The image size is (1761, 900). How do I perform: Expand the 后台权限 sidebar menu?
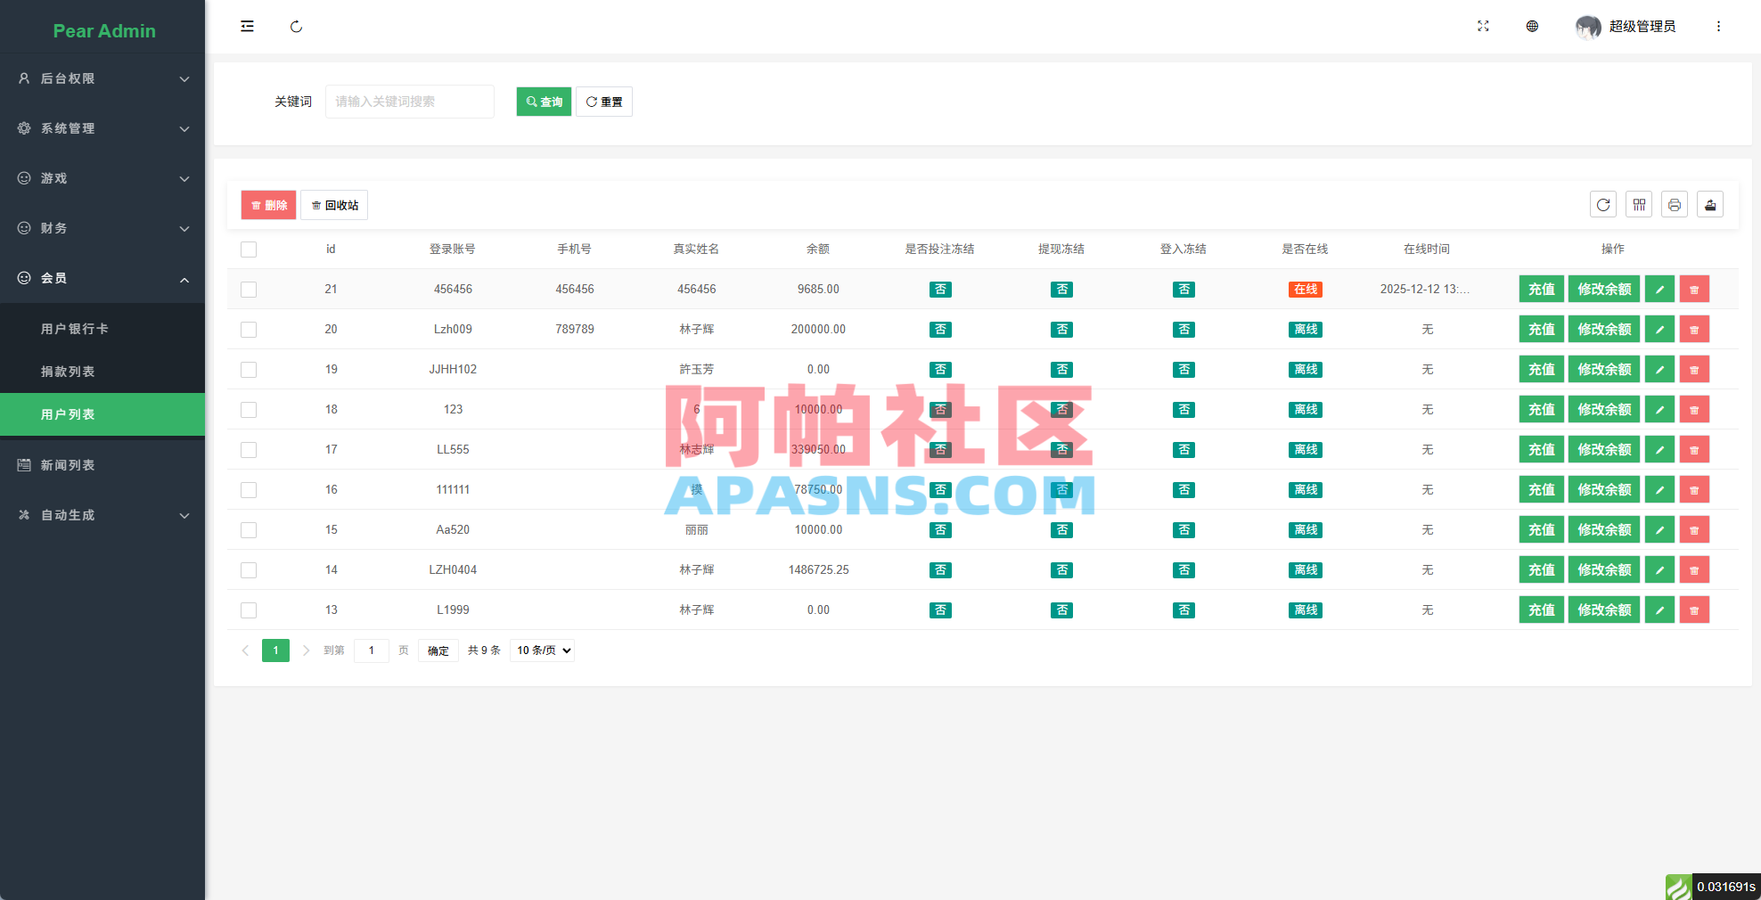102,78
